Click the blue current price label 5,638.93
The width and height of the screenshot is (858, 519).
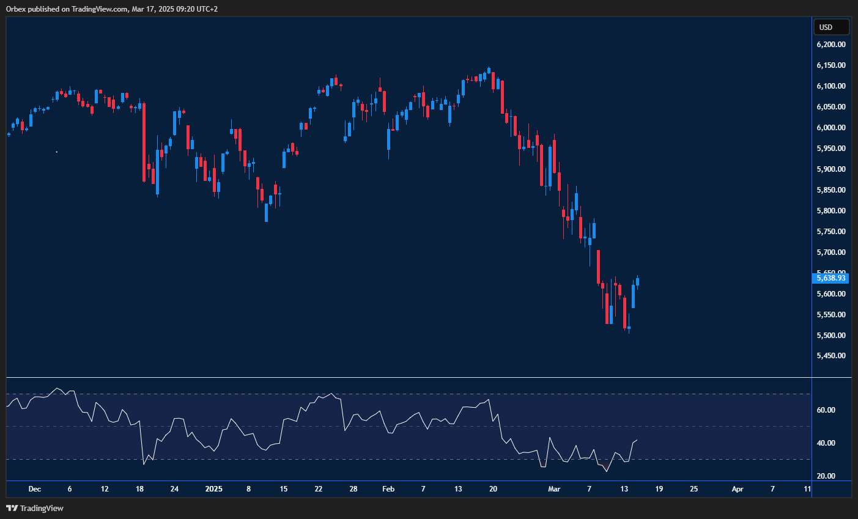[832, 278]
